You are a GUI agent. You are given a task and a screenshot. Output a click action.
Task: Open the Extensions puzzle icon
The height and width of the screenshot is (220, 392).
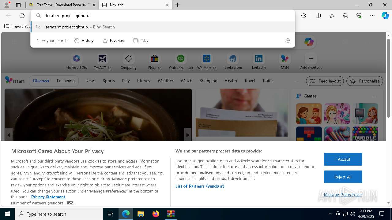tap(303, 16)
